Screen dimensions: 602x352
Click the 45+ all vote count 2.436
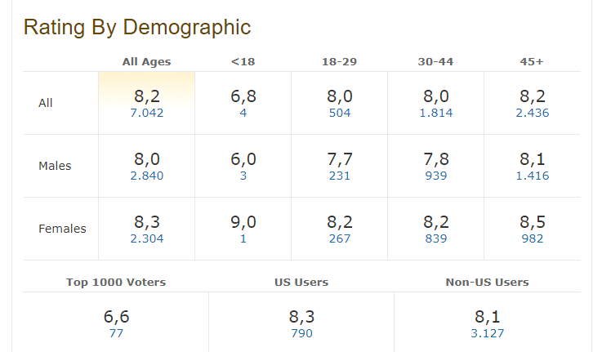pos(533,114)
